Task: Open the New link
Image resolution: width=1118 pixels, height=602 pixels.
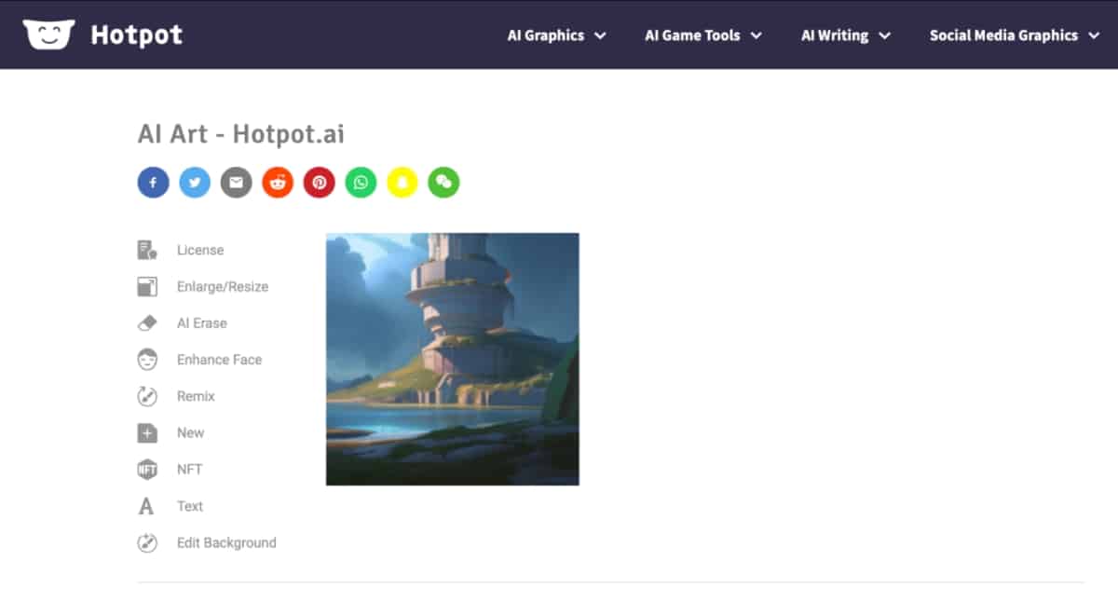Action: [x=190, y=432]
